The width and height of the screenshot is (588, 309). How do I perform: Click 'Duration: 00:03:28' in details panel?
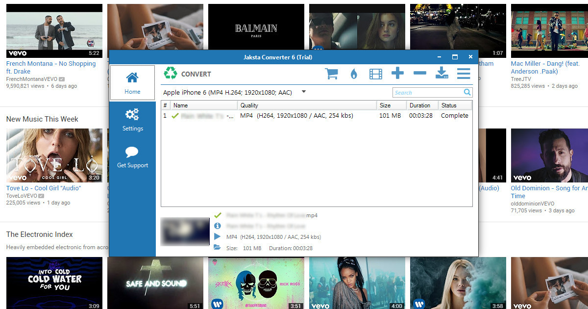291,248
